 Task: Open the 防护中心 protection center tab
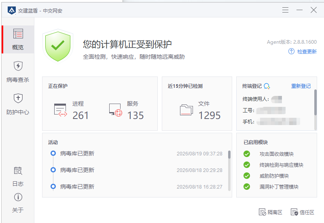pyautogui.click(x=18, y=104)
